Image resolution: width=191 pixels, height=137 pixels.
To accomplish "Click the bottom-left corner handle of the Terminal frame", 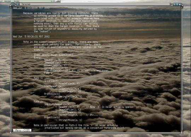I will 11,132.
